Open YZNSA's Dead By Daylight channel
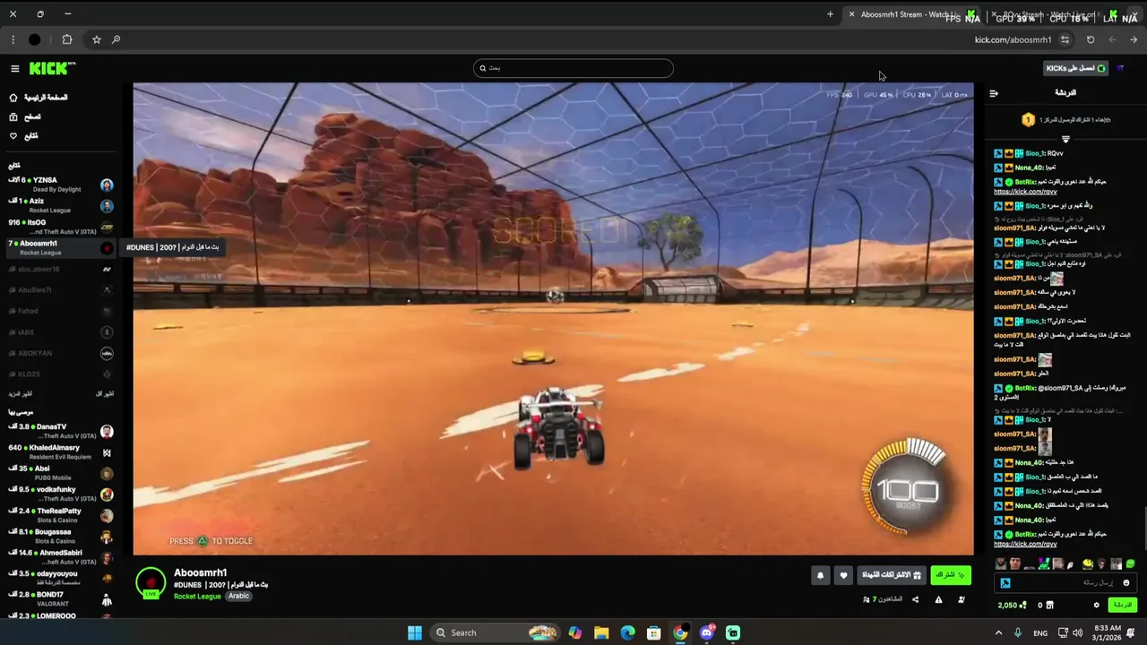 [59, 185]
